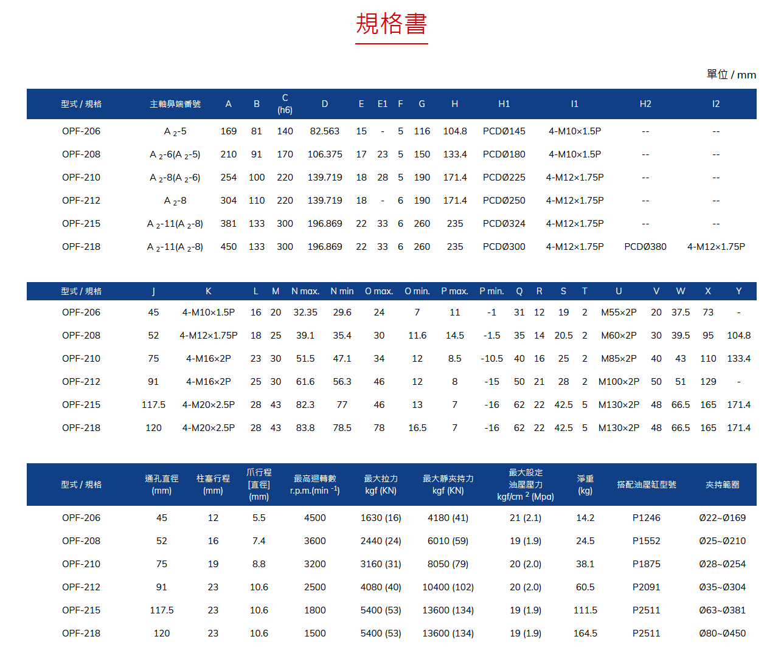The height and width of the screenshot is (659, 767).
Task: Click the C (h6) column header
Action: (285, 104)
